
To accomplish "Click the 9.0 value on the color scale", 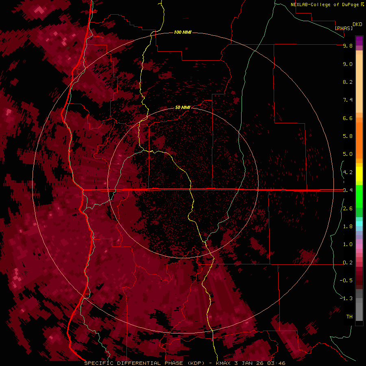I will 348,64.
